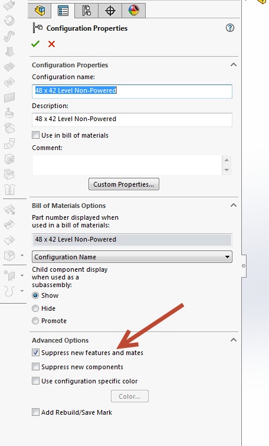Click the Comment box scroll down arrow

(x=227, y=170)
